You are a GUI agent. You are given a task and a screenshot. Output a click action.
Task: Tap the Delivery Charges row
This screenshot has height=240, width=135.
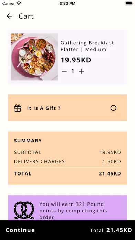click(67, 162)
